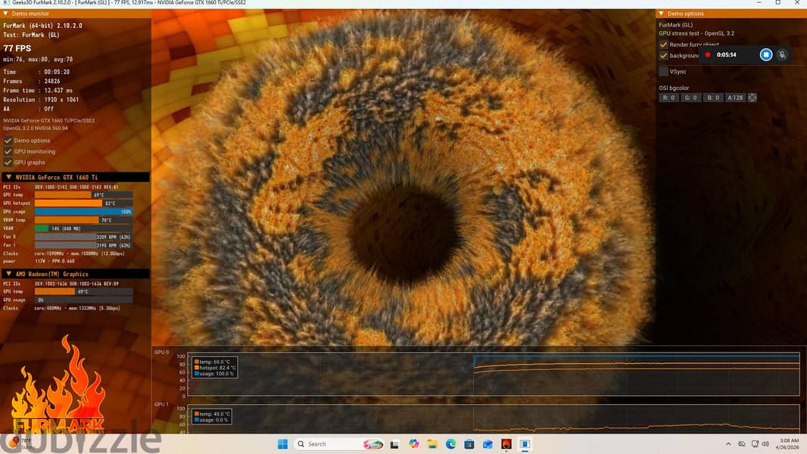The height and width of the screenshot is (454, 807).
Task: Click the GPU temp 69°C bar
Action: coord(84,195)
